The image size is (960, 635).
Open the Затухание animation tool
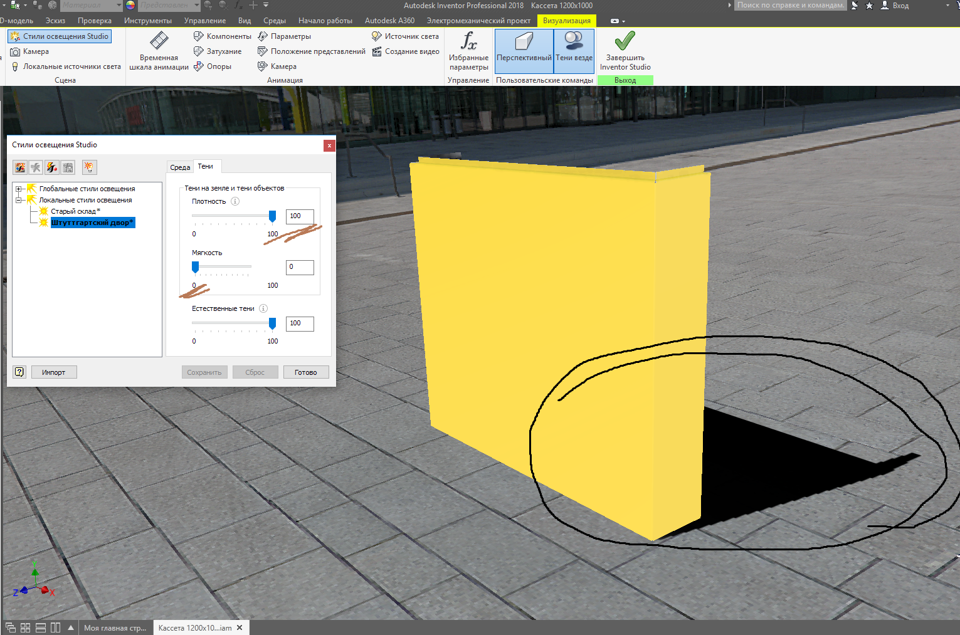point(199,51)
